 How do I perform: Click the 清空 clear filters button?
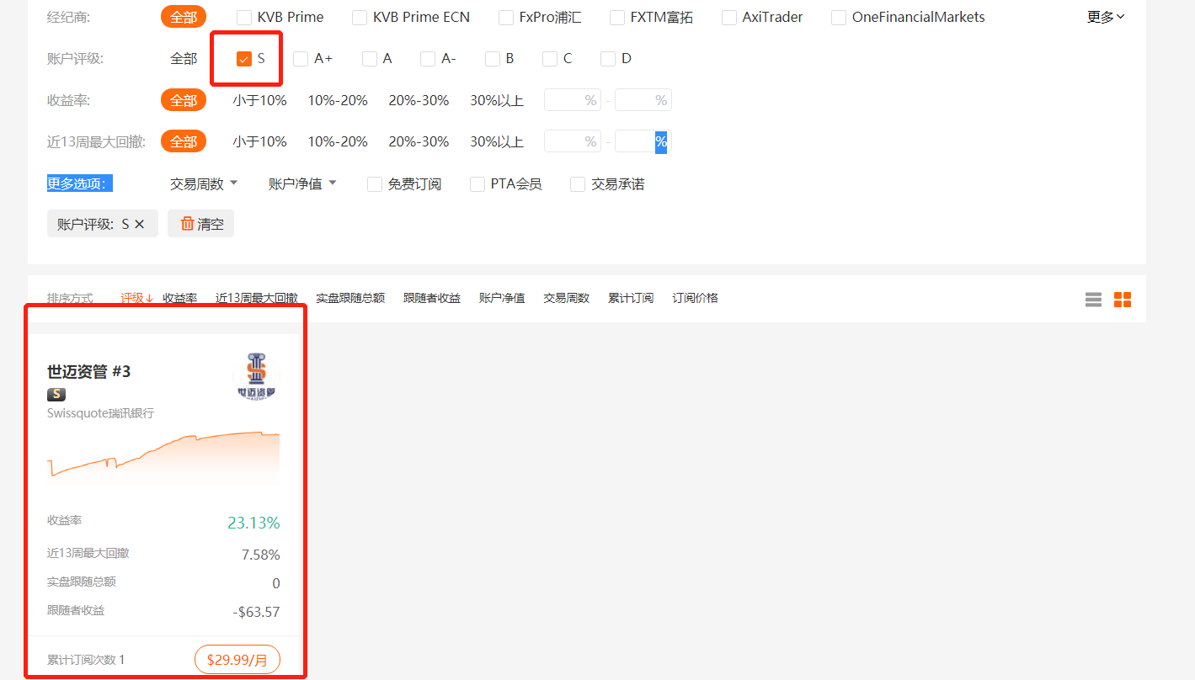point(201,224)
